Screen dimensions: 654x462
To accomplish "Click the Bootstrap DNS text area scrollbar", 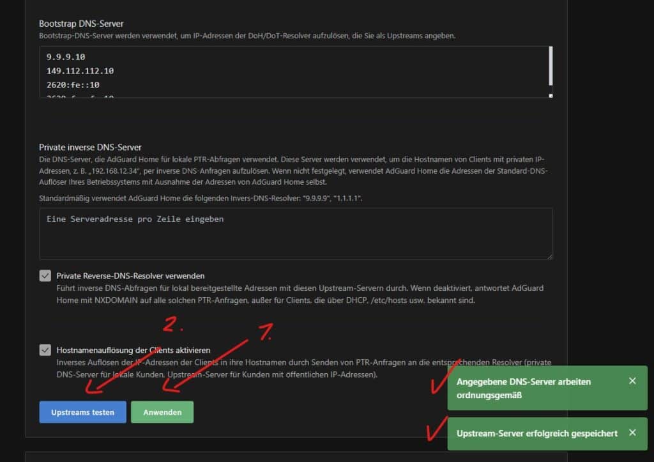I will point(551,66).
